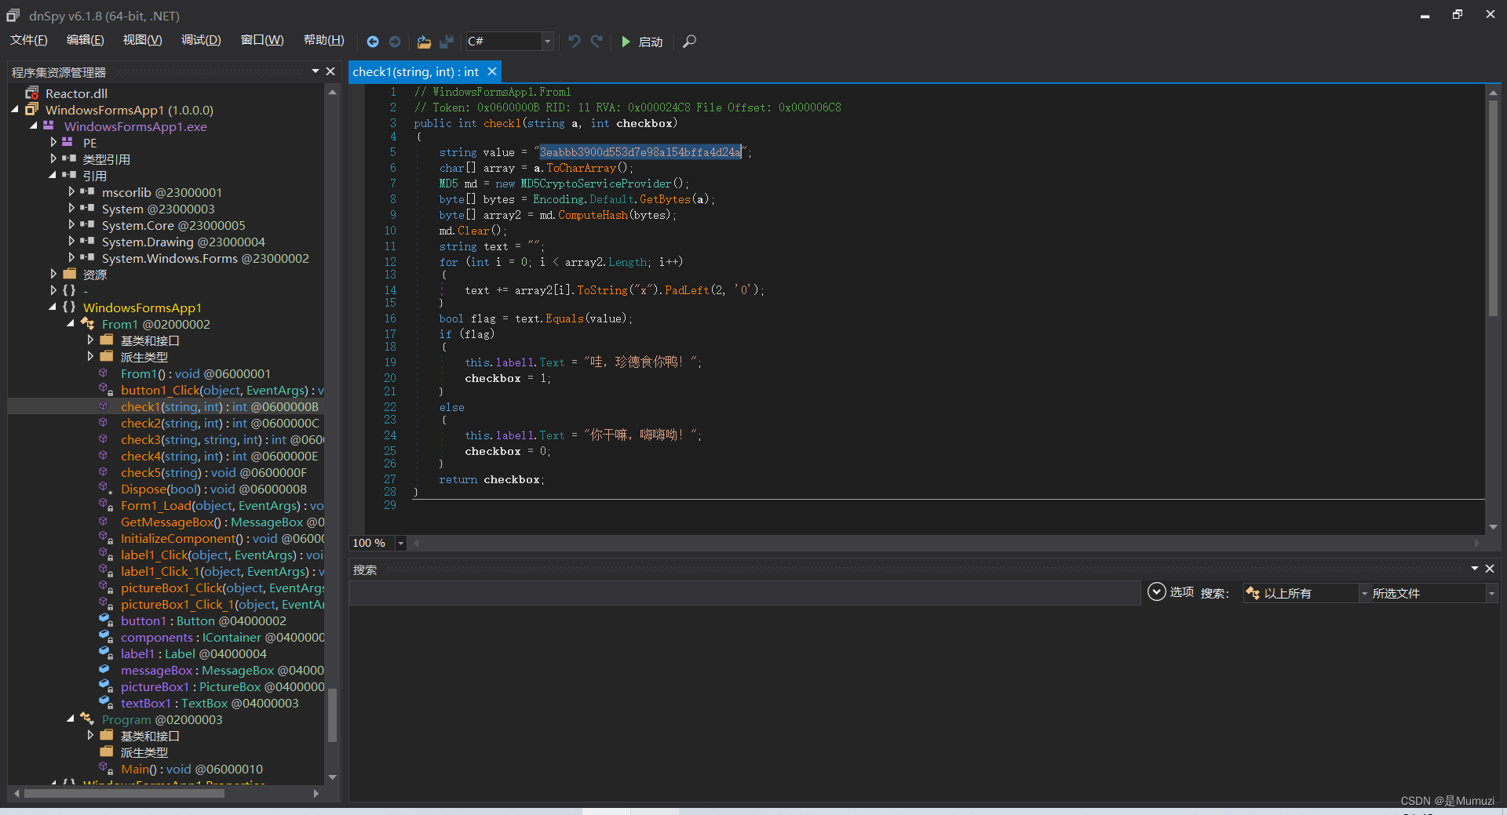Image resolution: width=1507 pixels, height=815 pixels.
Task: Expand the PE node
Action: (x=53, y=143)
